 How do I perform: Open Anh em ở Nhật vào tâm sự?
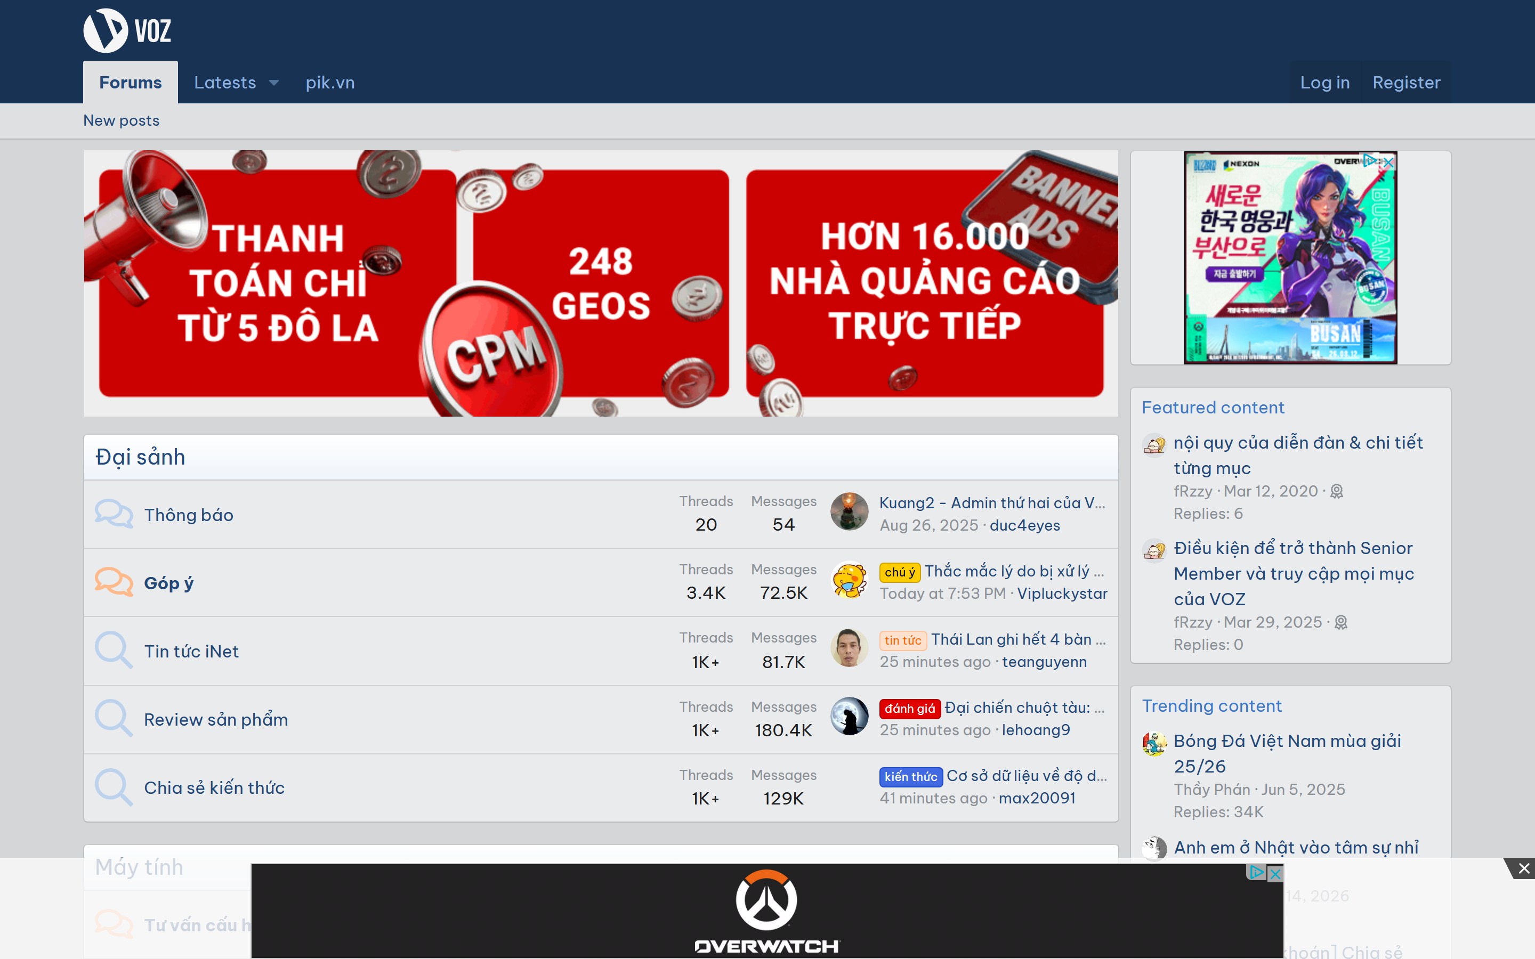click(x=1296, y=848)
